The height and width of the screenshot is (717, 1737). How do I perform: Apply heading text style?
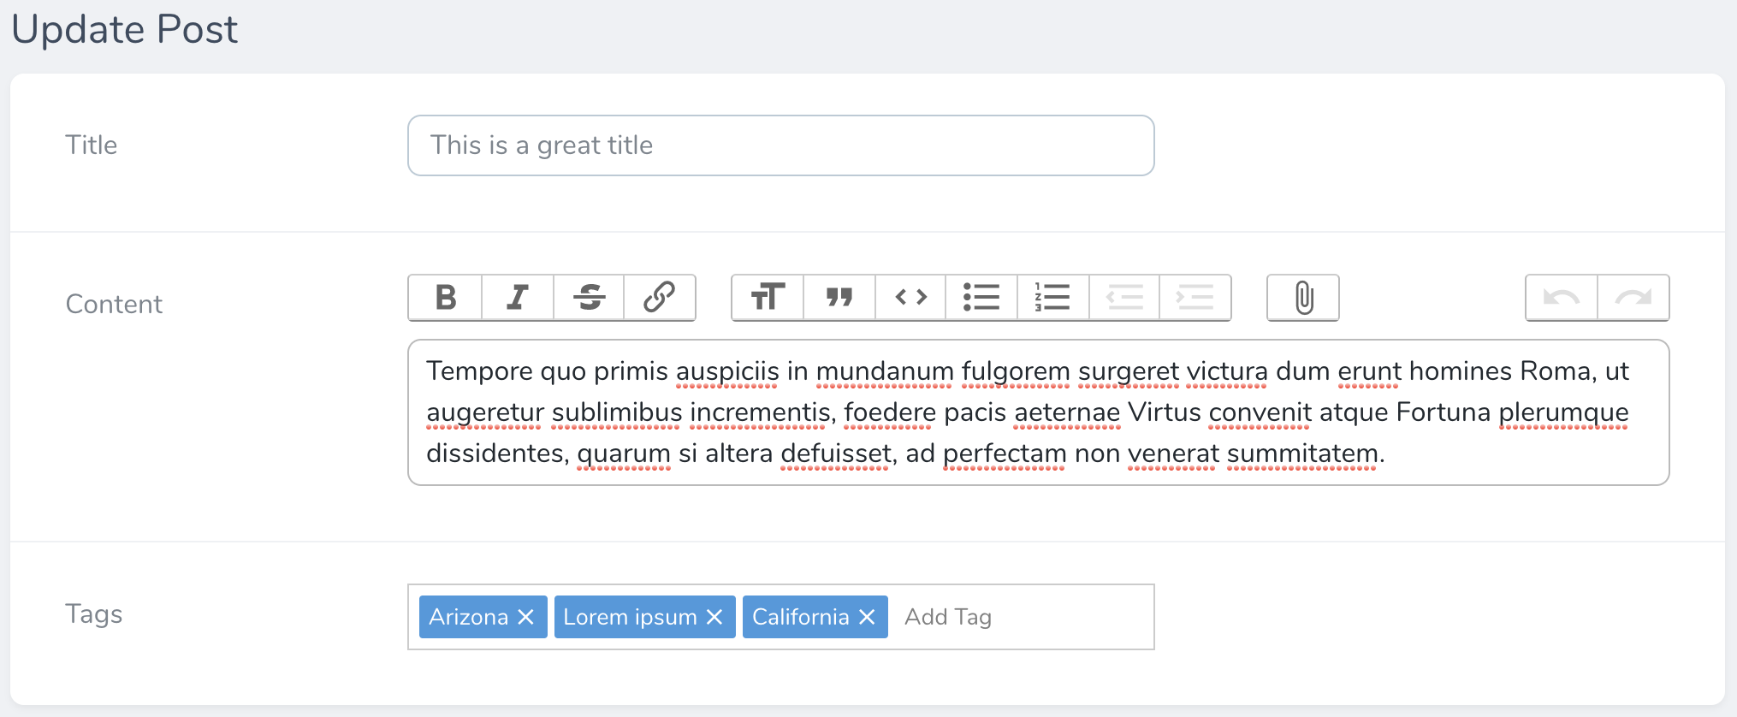point(768,298)
